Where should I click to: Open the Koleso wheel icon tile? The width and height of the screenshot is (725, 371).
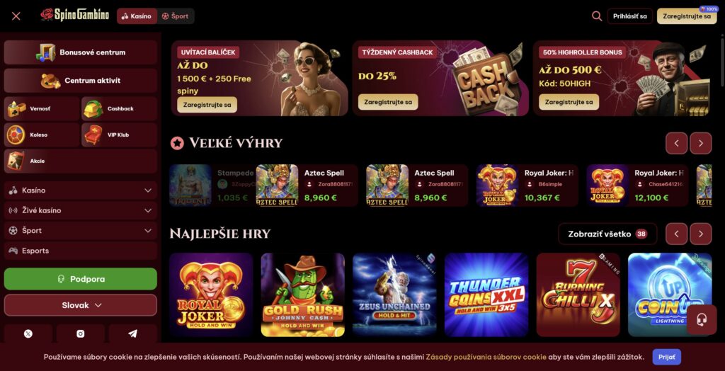coord(42,135)
